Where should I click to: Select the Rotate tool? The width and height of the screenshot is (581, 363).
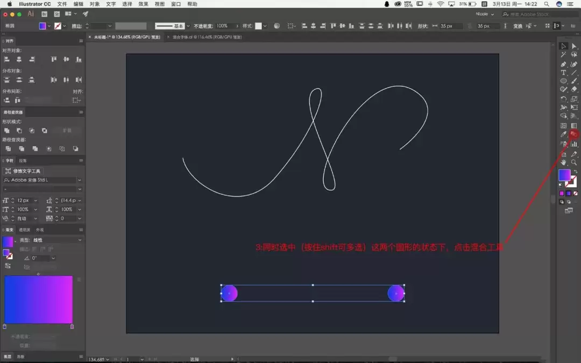pyautogui.click(x=563, y=99)
